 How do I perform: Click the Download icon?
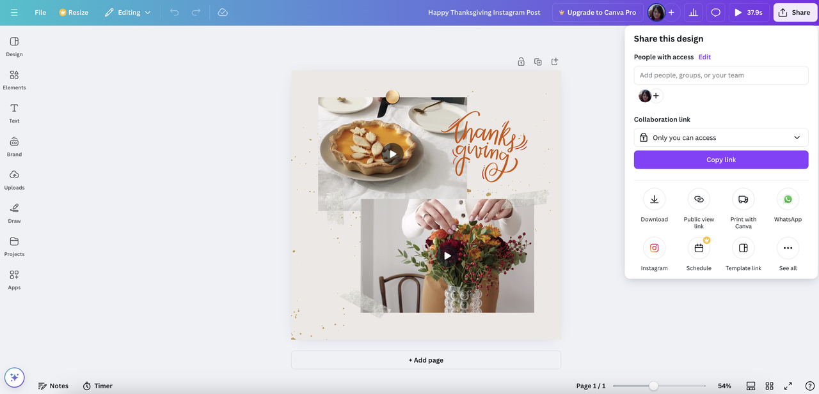tap(654, 199)
